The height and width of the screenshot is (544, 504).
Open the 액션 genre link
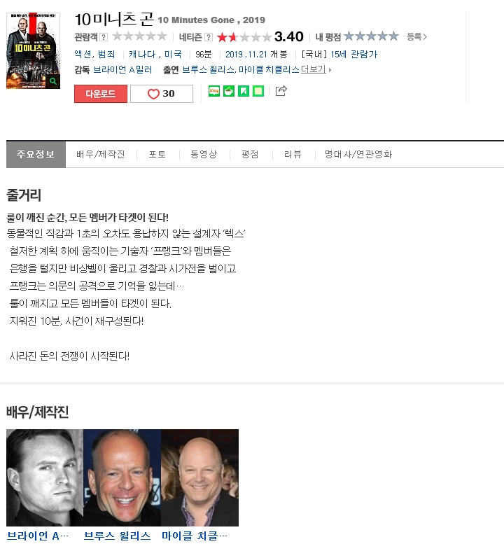[x=83, y=54]
